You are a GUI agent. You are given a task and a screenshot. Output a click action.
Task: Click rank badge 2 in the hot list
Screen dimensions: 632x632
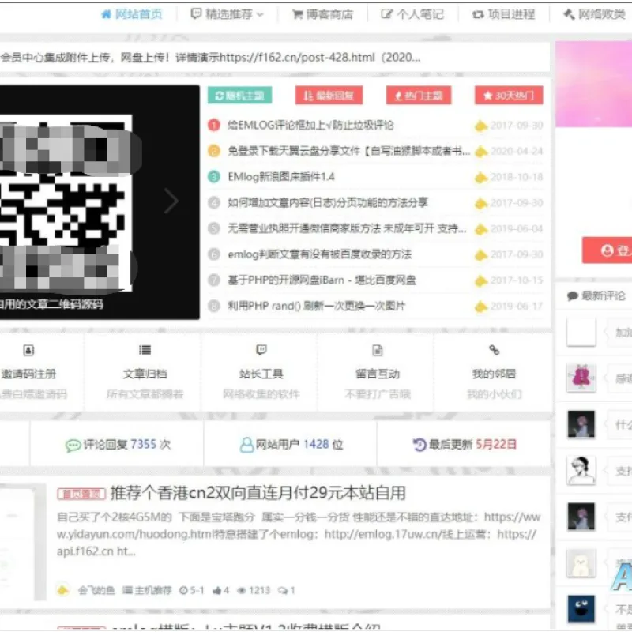point(214,151)
